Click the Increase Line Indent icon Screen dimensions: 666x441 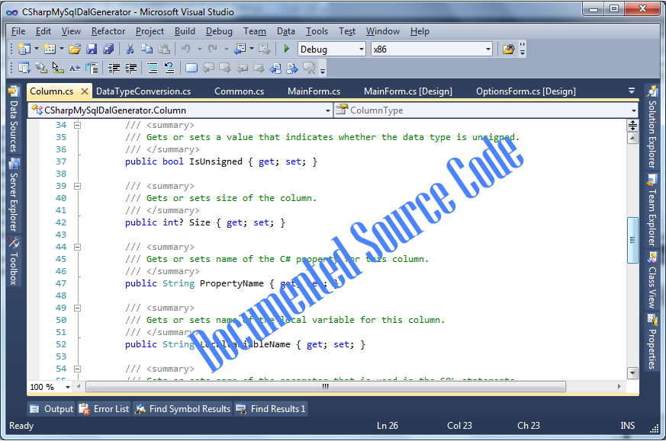pyautogui.click(x=130, y=68)
